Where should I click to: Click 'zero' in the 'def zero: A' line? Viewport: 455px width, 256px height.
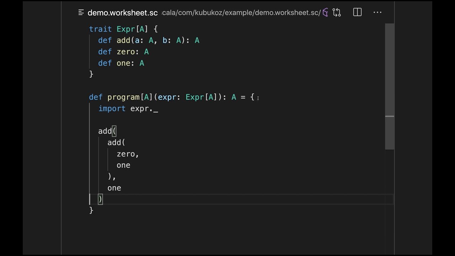pyautogui.click(x=125, y=52)
